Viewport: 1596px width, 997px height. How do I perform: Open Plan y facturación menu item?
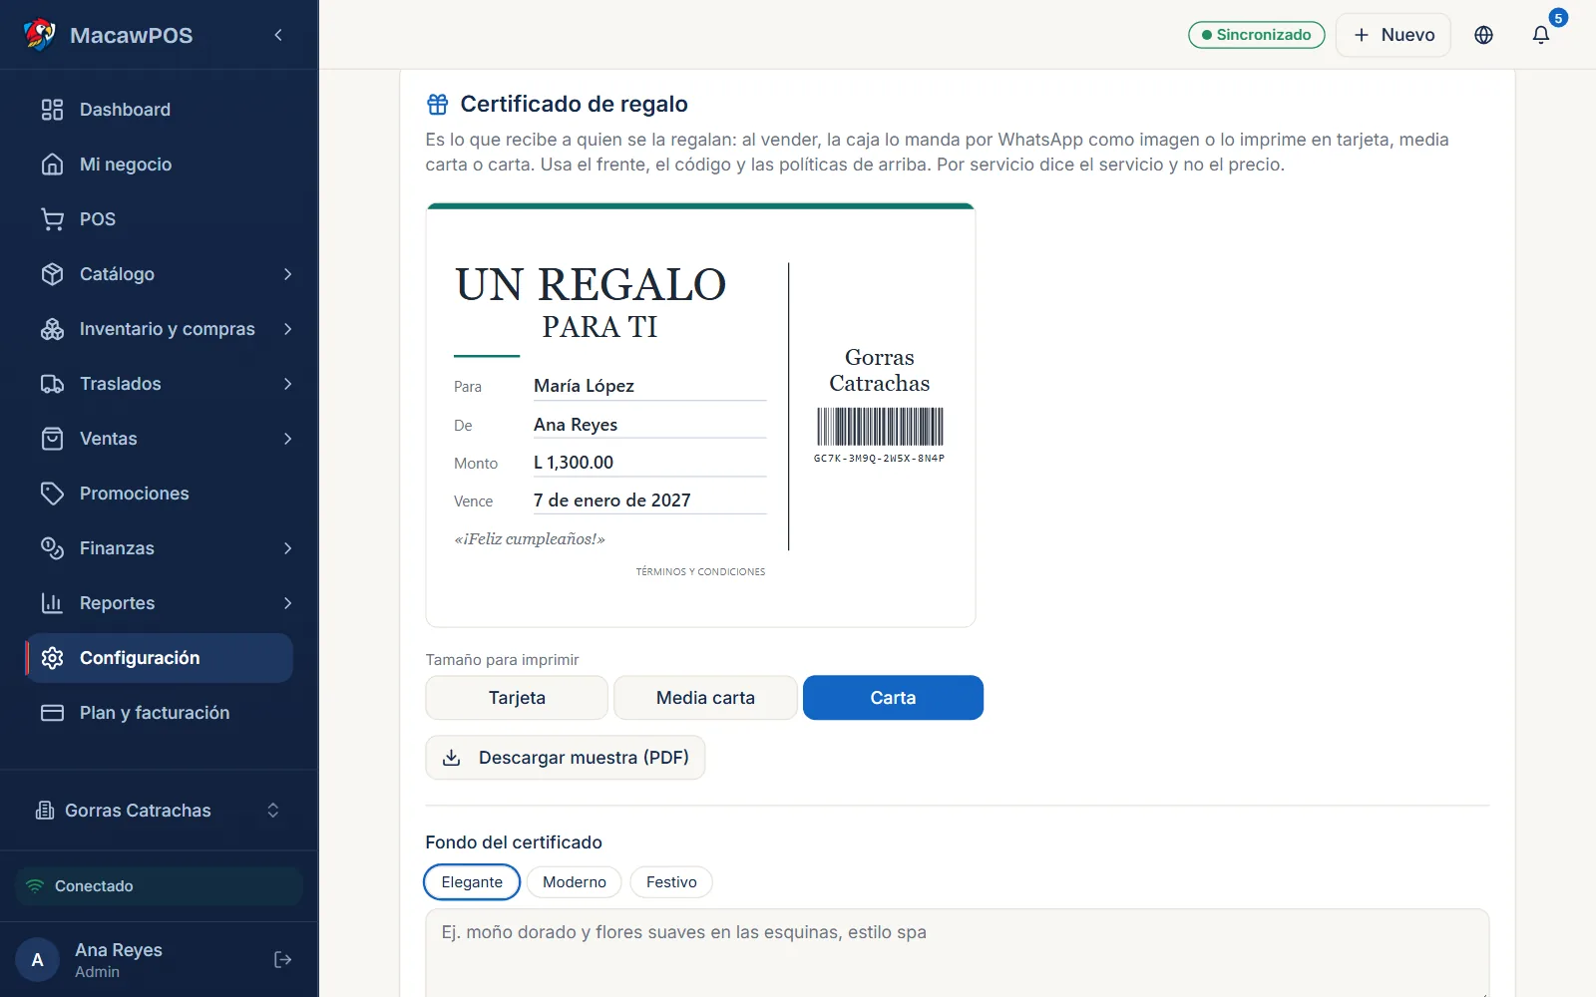point(160,713)
